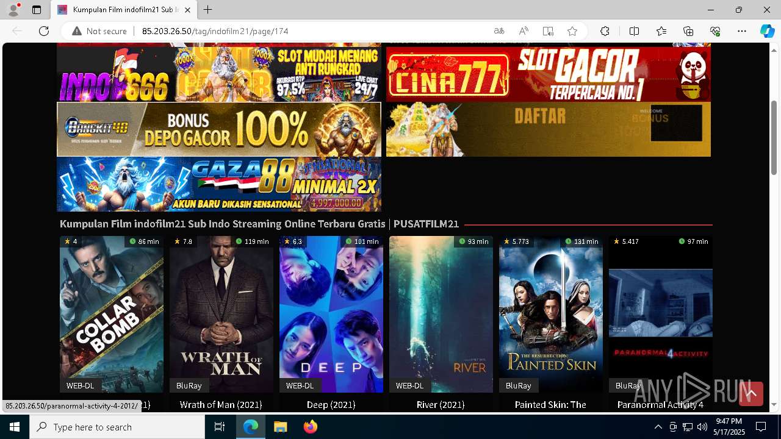Click the scrollbar down arrow
Image resolution: width=781 pixels, height=439 pixels.
[774, 404]
